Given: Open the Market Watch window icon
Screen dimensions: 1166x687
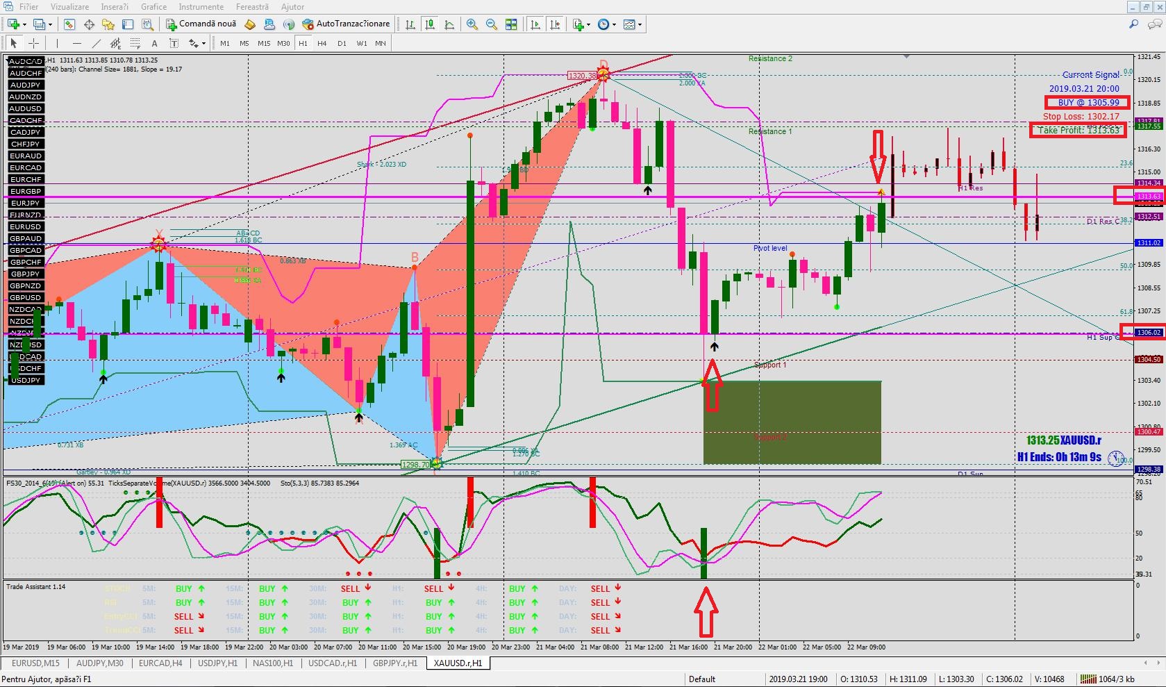Looking at the screenshot, I should [69, 24].
